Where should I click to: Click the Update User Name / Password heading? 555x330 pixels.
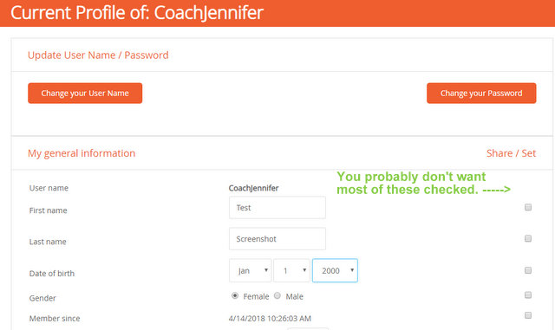pos(98,55)
